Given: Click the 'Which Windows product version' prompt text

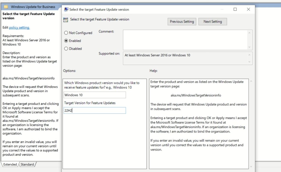Looking at the screenshot, I should tap(102, 85).
